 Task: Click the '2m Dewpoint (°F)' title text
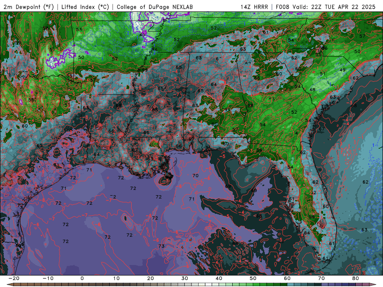pyautogui.click(x=29, y=7)
